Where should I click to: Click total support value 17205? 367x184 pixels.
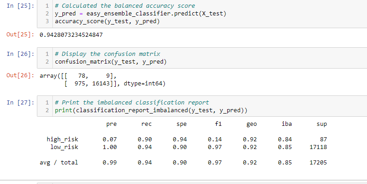(318, 163)
